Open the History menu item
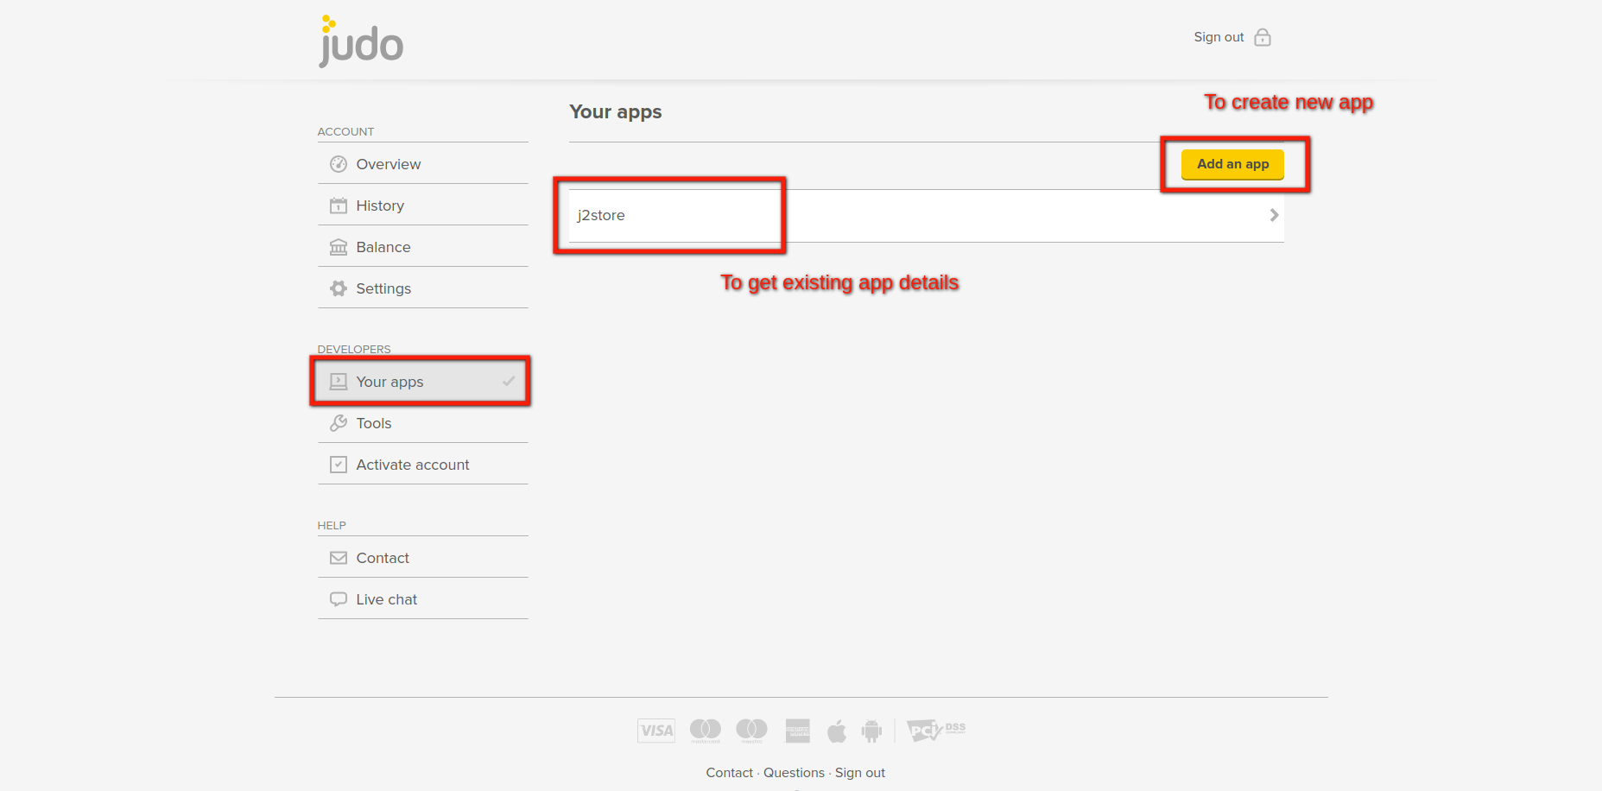This screenshot has width=1602, height=791. coord(423,206)
